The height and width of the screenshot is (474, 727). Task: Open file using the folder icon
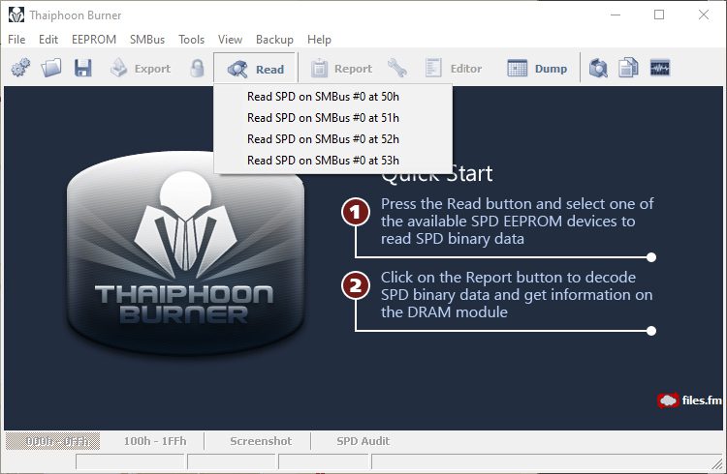[x=51, y=69]
